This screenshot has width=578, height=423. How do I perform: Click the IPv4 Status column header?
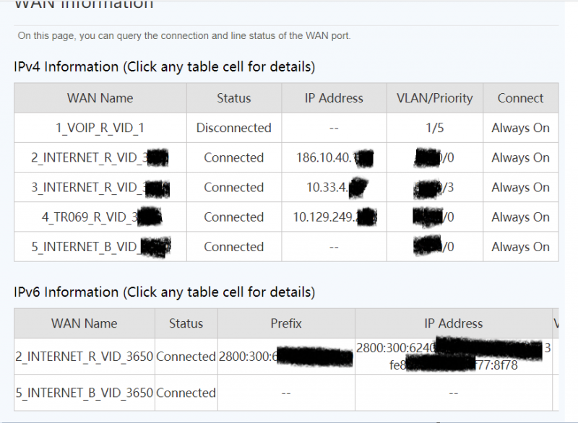coord(234,98)
